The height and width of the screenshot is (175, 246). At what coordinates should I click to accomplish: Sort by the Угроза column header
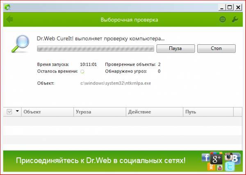pos(100,112)
